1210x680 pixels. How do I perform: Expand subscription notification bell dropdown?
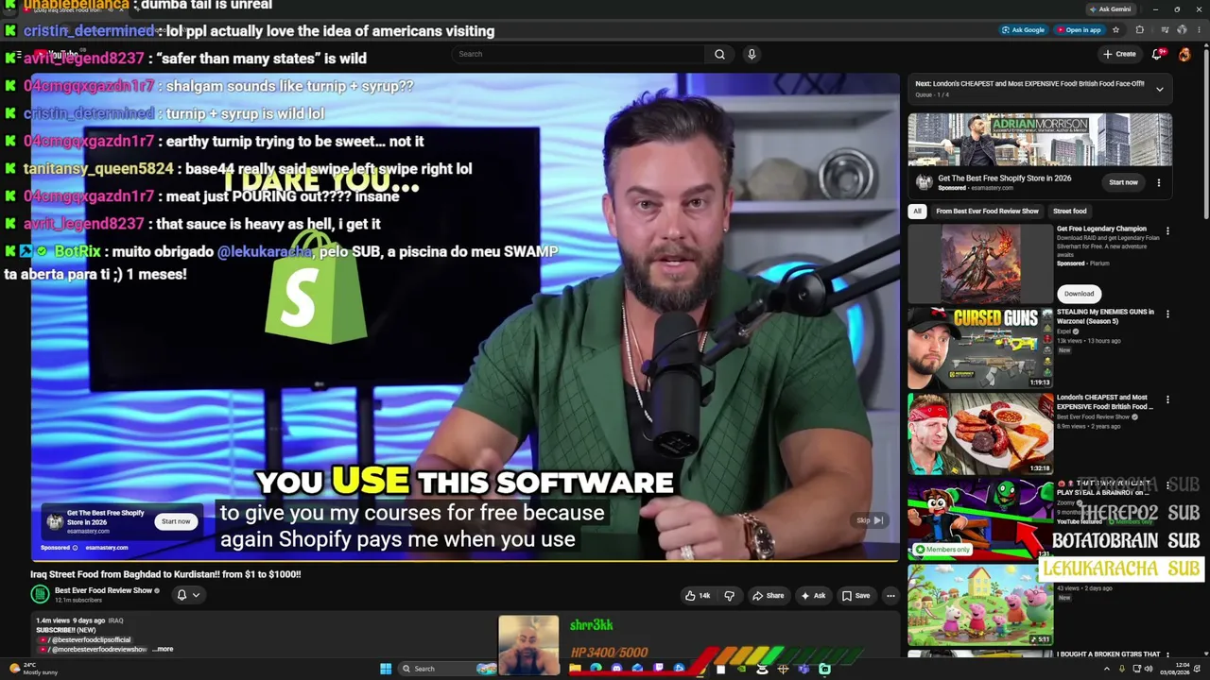188,595
